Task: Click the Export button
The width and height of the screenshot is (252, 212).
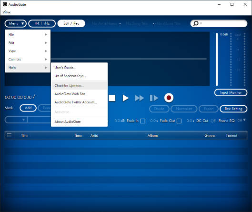Action: point(209,109)
